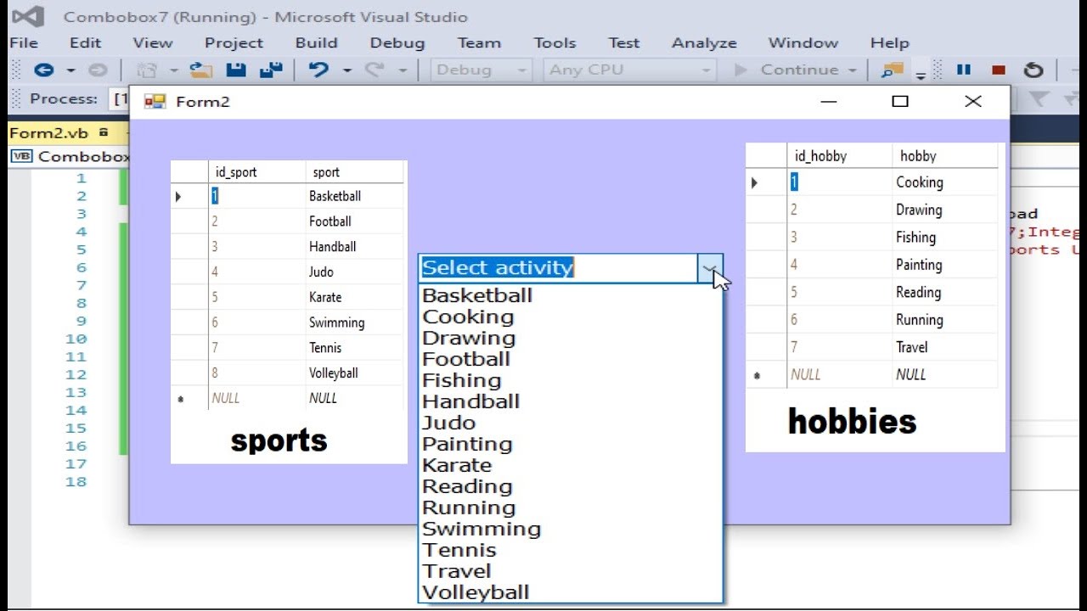
Task: Select Basketball from the activity list
Action: click(x=571, y=295)
